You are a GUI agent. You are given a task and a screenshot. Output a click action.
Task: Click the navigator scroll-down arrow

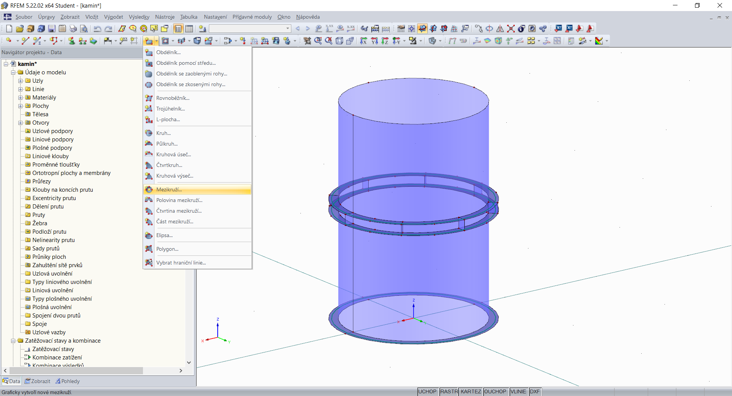coord(189,362)
